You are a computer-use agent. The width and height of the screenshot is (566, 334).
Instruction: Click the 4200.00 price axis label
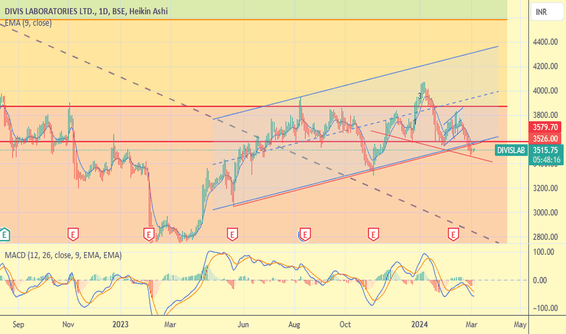(545, 66)
